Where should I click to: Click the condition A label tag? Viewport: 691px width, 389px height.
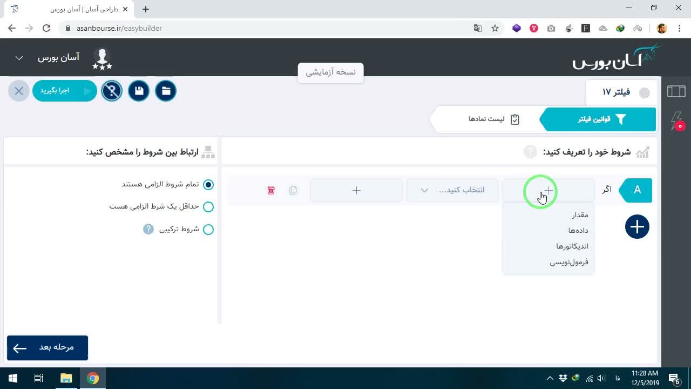pyautogui.click(x=636, y=190)
